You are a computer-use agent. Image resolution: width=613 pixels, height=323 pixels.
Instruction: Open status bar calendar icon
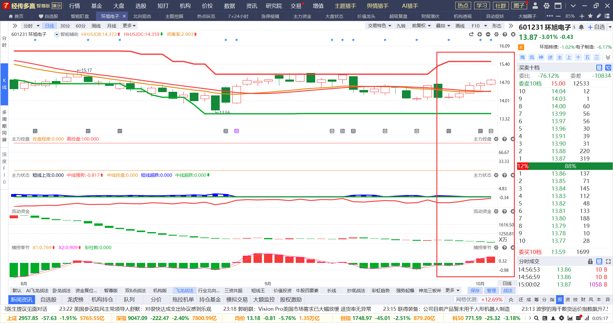click(545, 318)
